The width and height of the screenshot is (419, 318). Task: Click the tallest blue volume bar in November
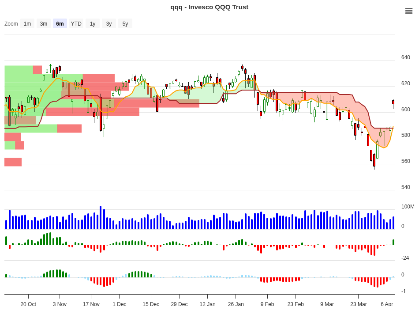pyautogui.click(x=101, y=217)
